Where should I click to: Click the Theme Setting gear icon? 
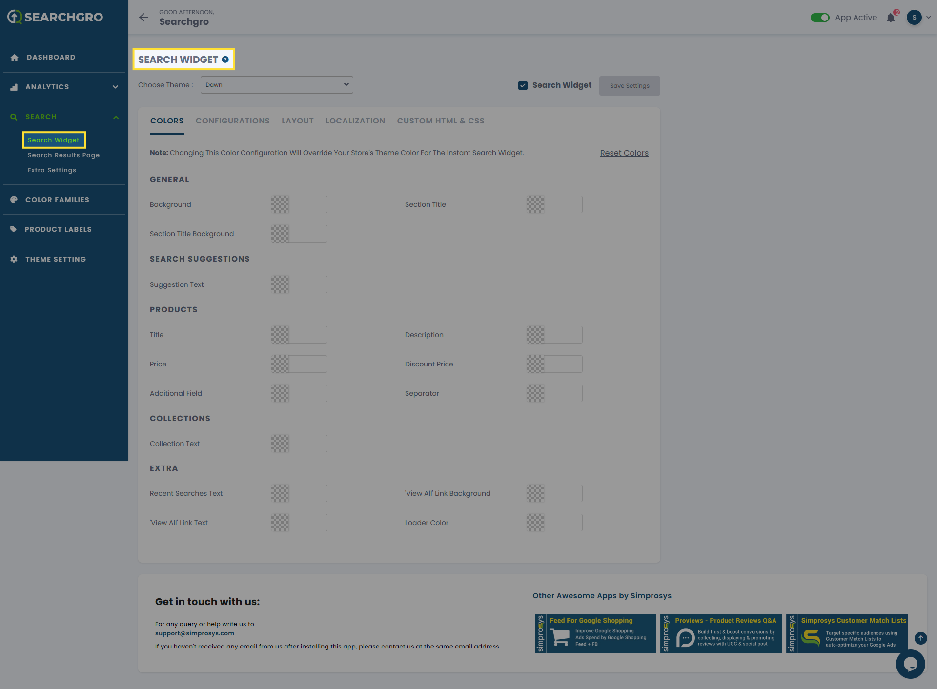click(14, 259)
